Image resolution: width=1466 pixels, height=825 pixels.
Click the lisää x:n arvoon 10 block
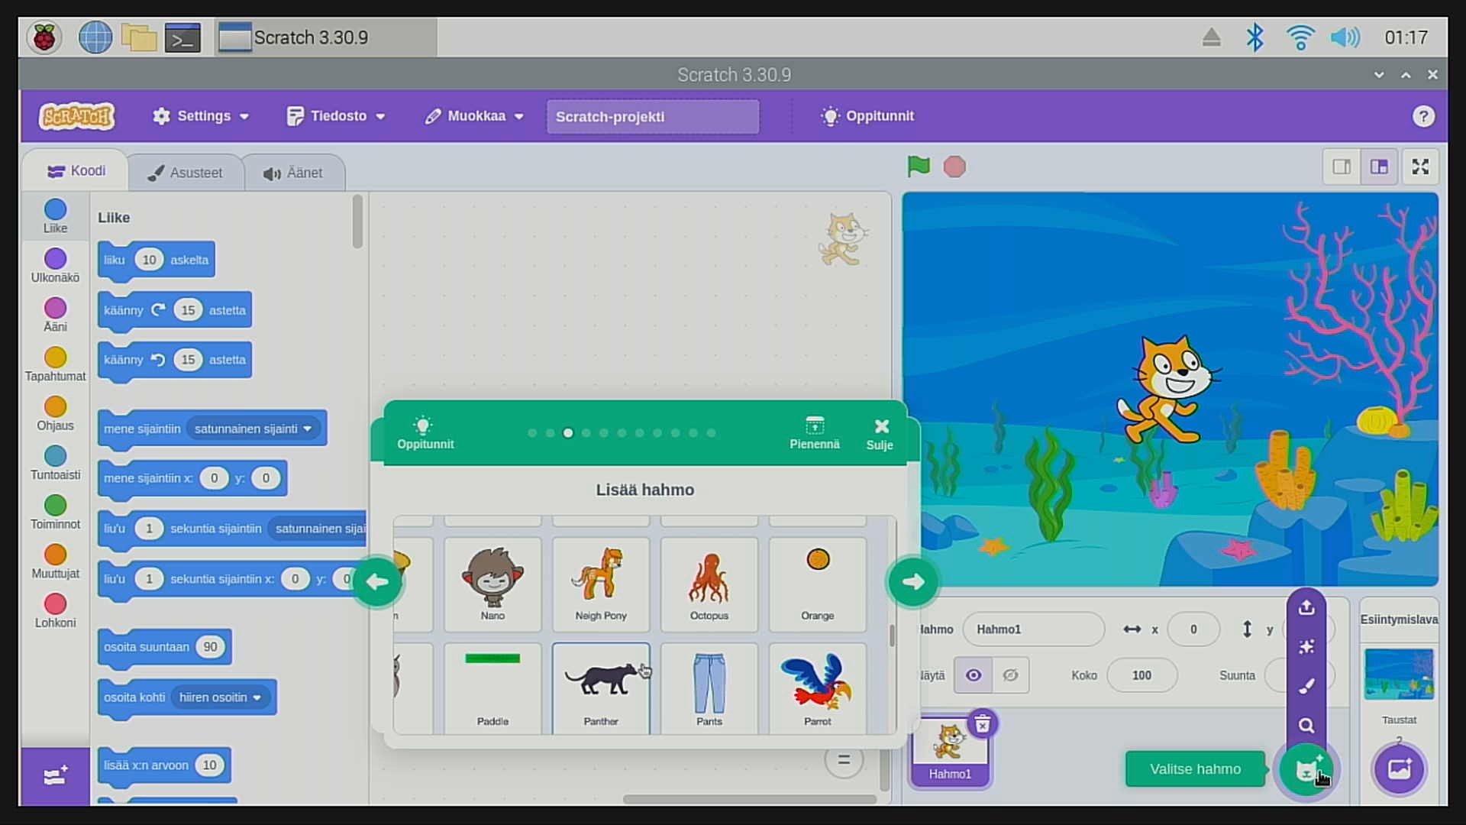pos(164,765)
